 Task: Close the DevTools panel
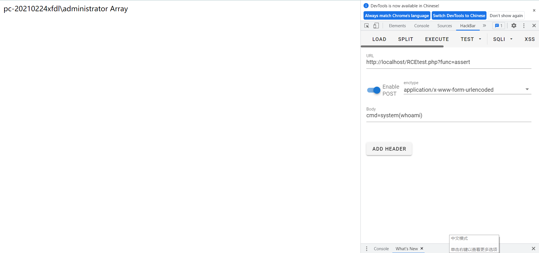click(534, 26)
